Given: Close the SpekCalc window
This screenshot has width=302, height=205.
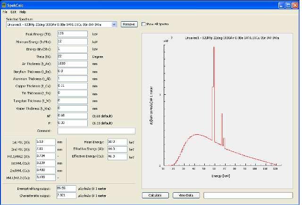Looking at the screenshot, I should [x=295, y=5].
